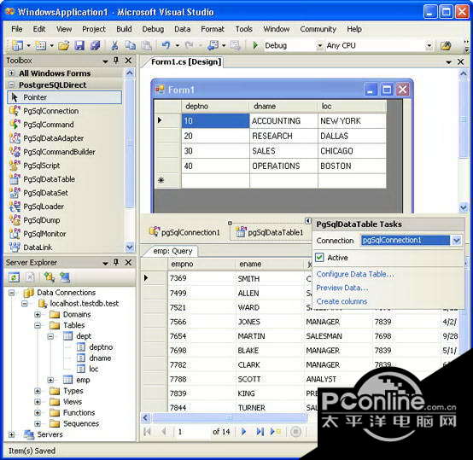The height and width of the screenshot is (460, 473).
Task: Select the Sequences folder in tree
Action: click(81, 423)
